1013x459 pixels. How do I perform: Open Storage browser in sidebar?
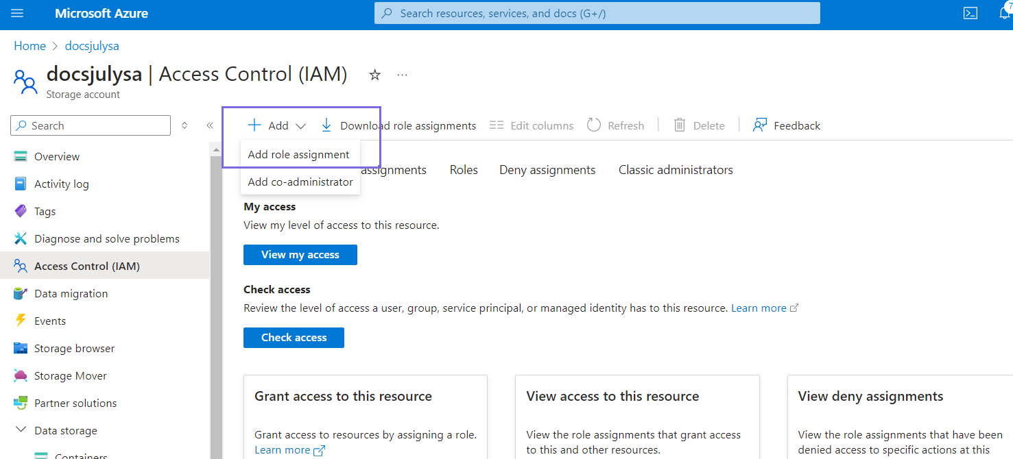(74, 348)
